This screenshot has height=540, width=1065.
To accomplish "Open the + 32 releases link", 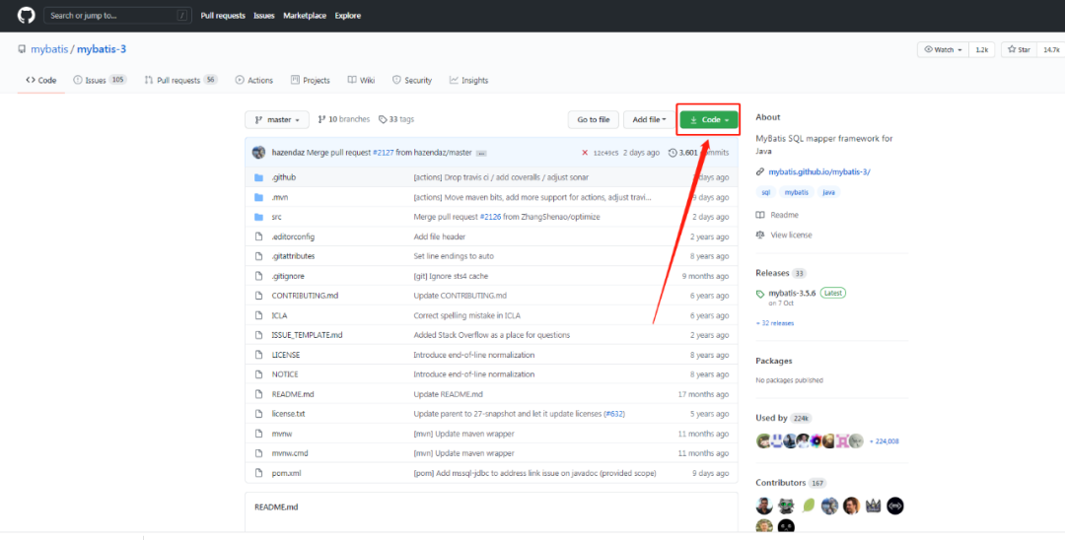I will tap(775, 323).
